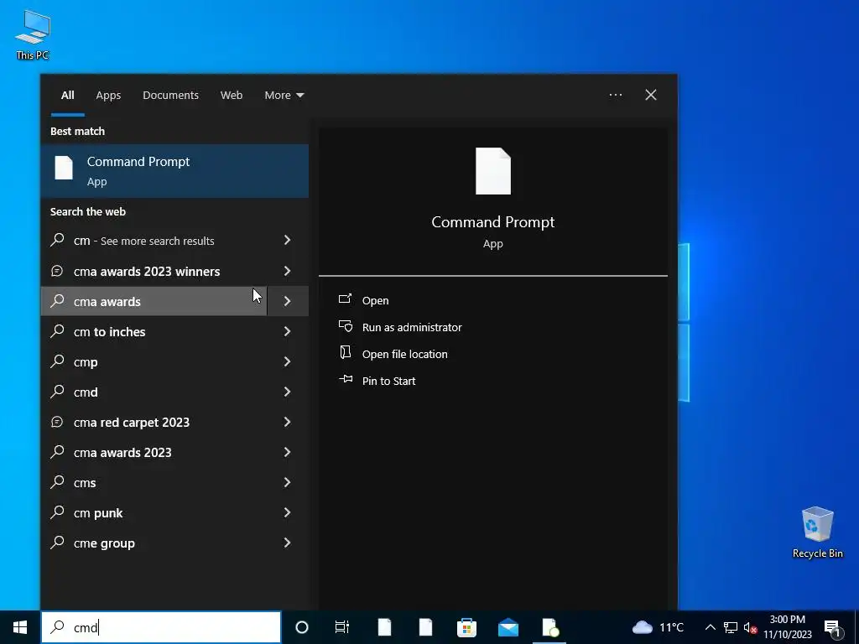Click the Run as administrator shield icon
Image resolution: width=859 pixels, height=644 pixels.
pos(346,326)
